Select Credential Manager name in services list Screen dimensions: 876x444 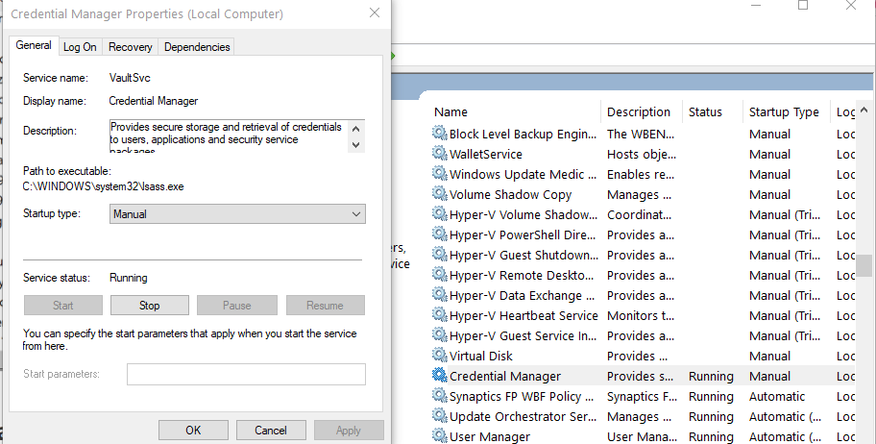[x=505, y=377]
